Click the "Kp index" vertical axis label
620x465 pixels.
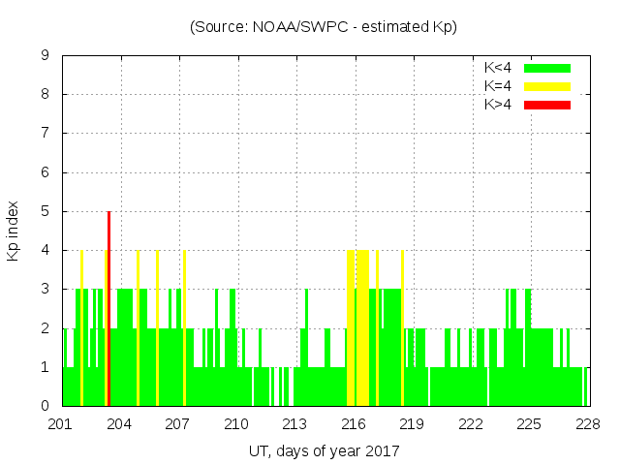(x=14, y=231)
